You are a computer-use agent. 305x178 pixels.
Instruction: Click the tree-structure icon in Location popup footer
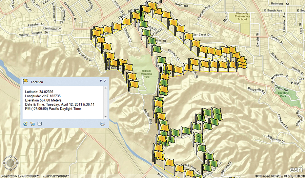tap(33, 124)
